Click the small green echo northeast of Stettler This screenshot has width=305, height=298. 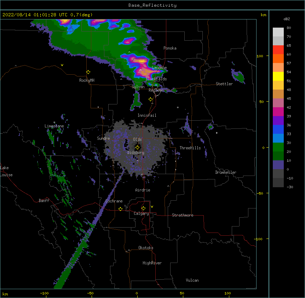coord(238,76)
